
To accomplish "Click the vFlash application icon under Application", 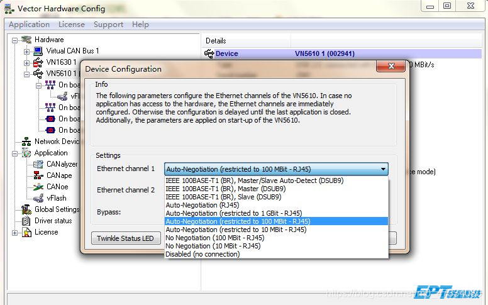I will coord(38,198).
